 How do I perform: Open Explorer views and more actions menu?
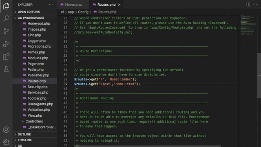coord(51,4)
